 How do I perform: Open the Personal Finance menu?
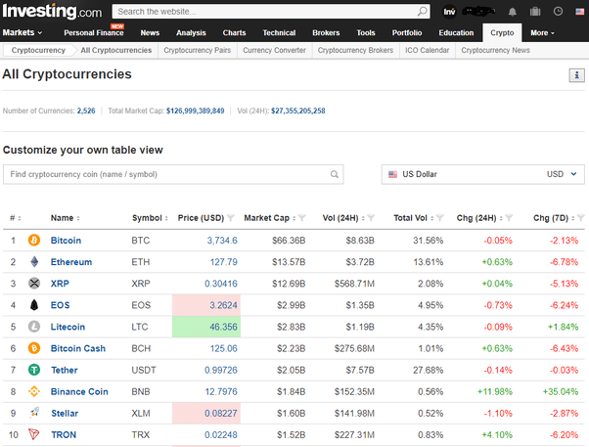(94, 32)
